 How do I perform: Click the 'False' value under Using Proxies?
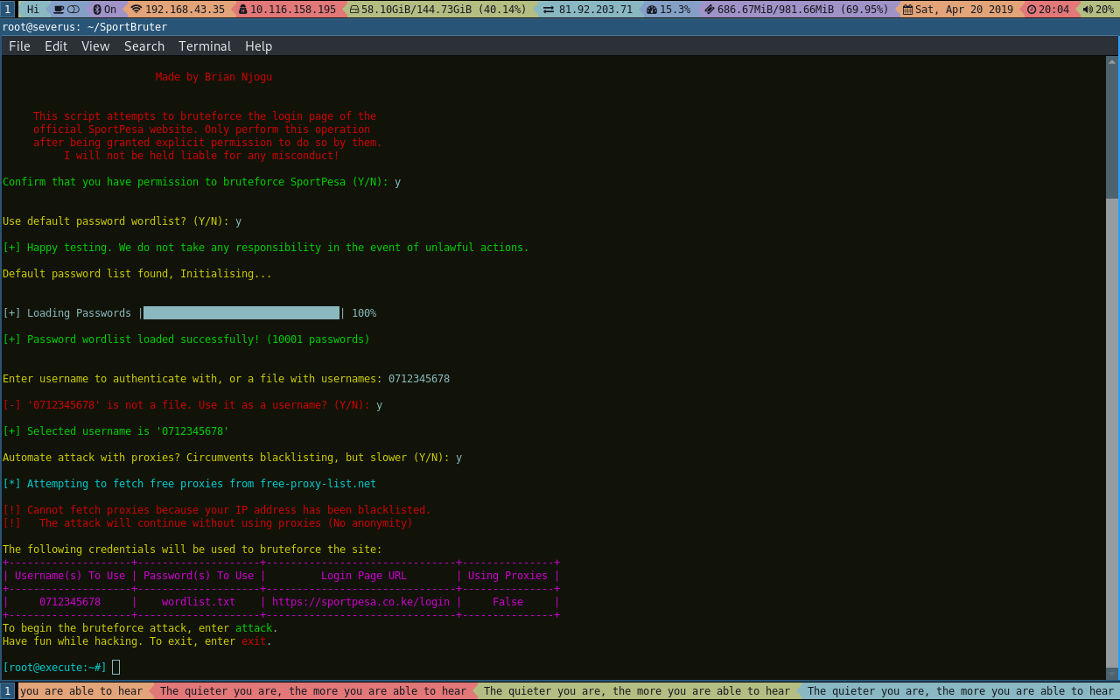tap(507, 602)
